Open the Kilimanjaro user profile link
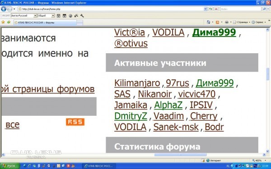Viewport: 271px width, 169px height. pos(137,83)
